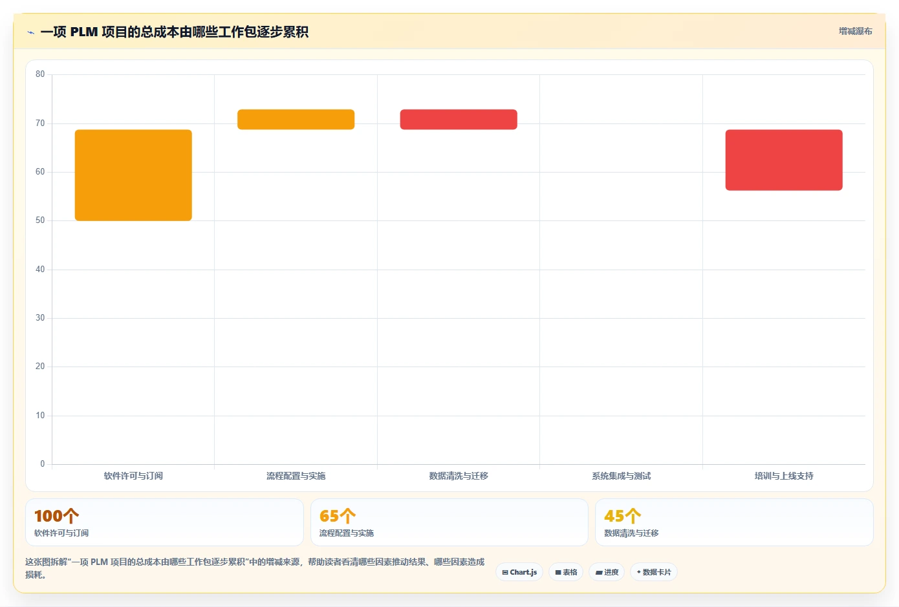Click x-axis label 流程配置与实施
The height and width of the screenshot is (607, 899).
[x=296, y=476]
